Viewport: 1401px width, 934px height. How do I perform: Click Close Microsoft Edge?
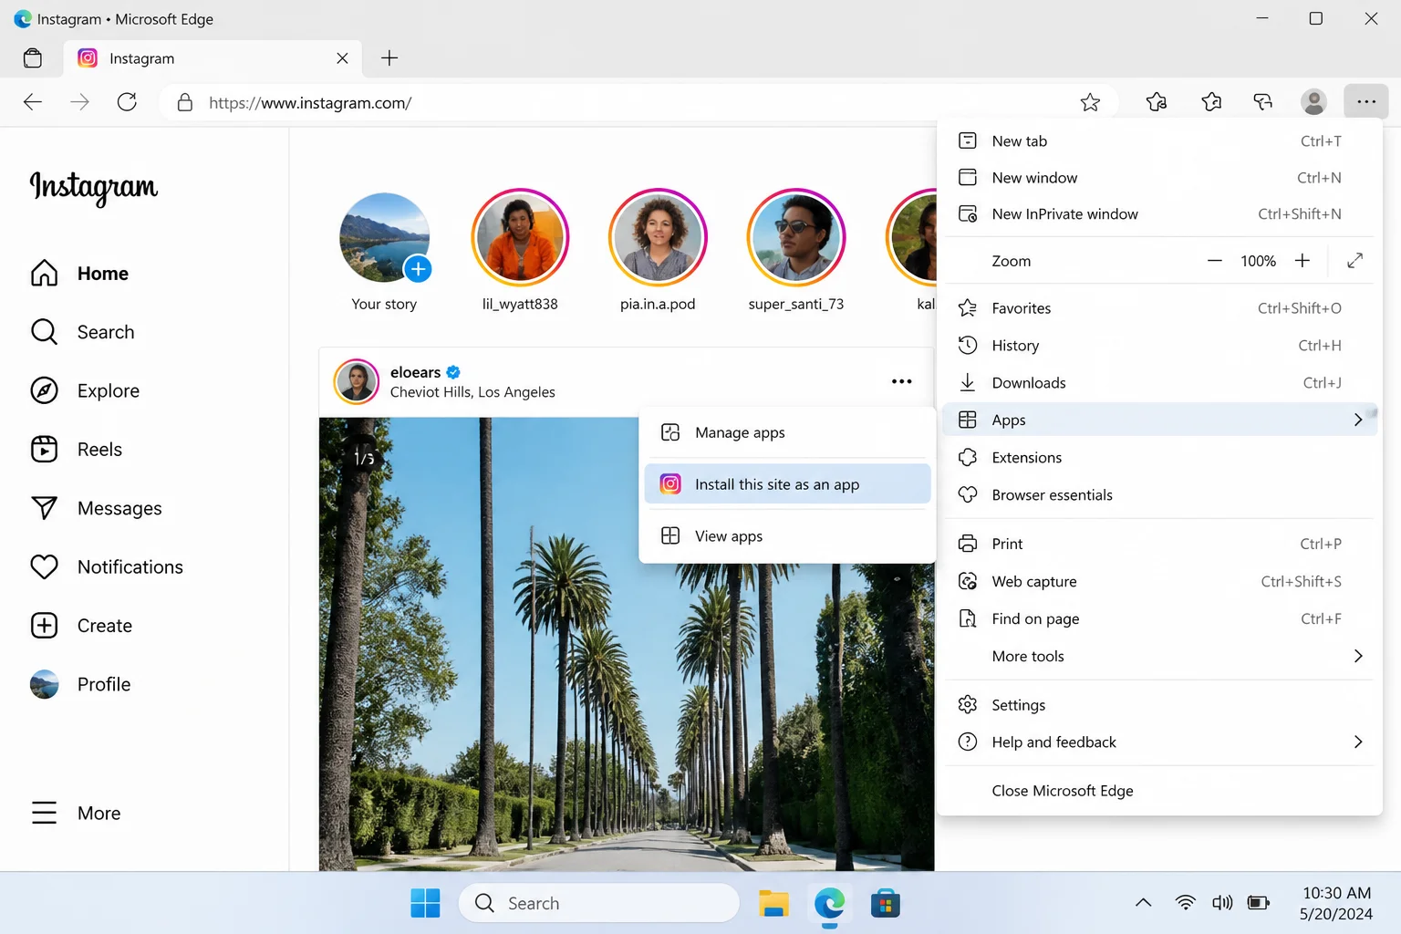point(1158,791)
